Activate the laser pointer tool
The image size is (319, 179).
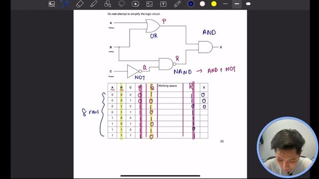click(177, 4)
